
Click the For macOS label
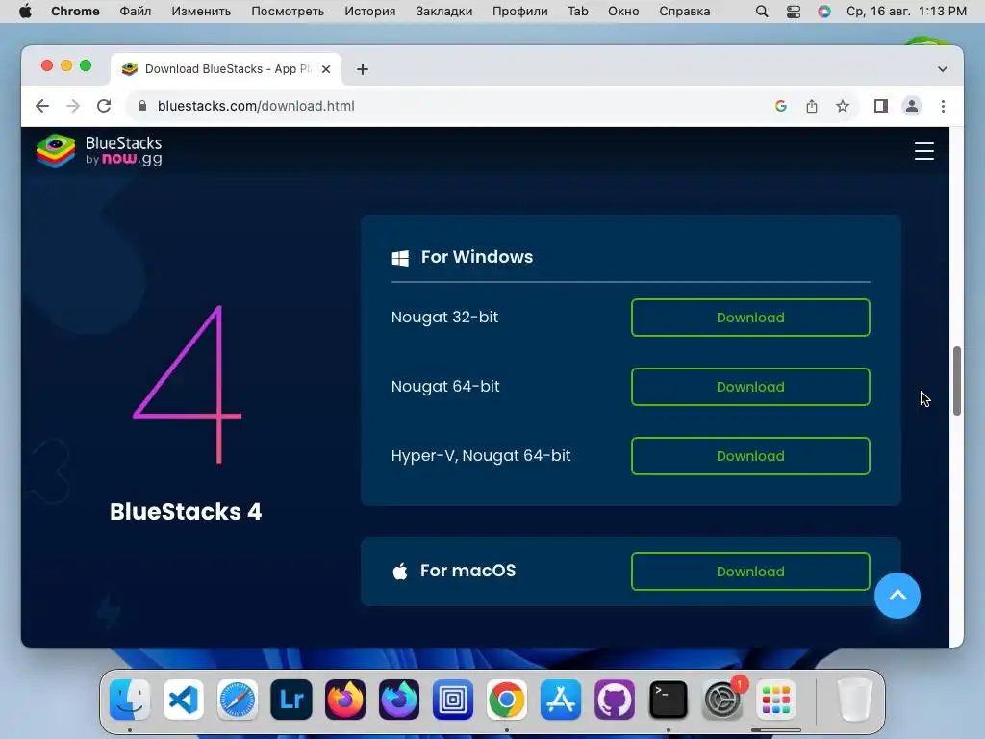[468, 571]
